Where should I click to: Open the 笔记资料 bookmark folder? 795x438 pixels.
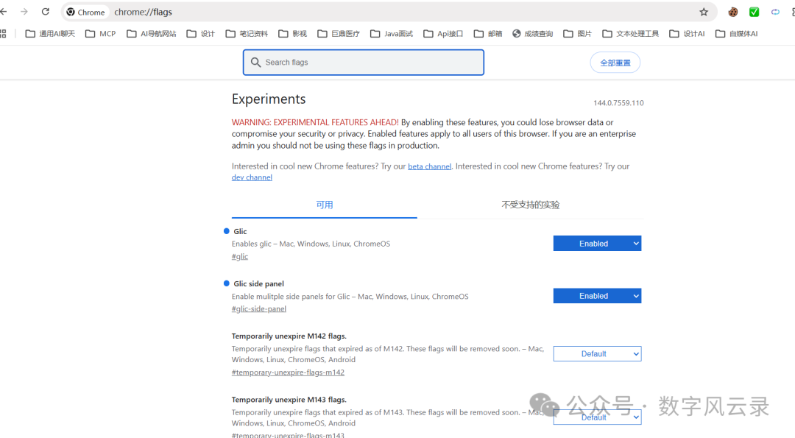pos(247,33)
